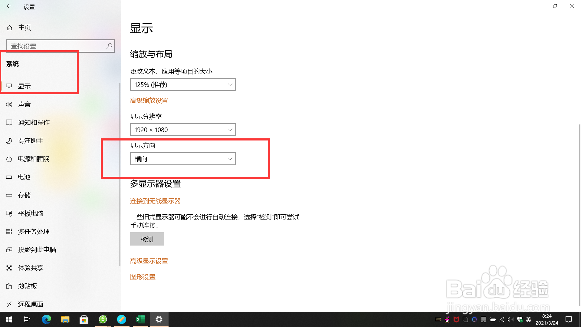Viewport: 581px width, 327px height.
Task: Open 声音 (Sound) settings in sidebar
Action: [24, 104]
